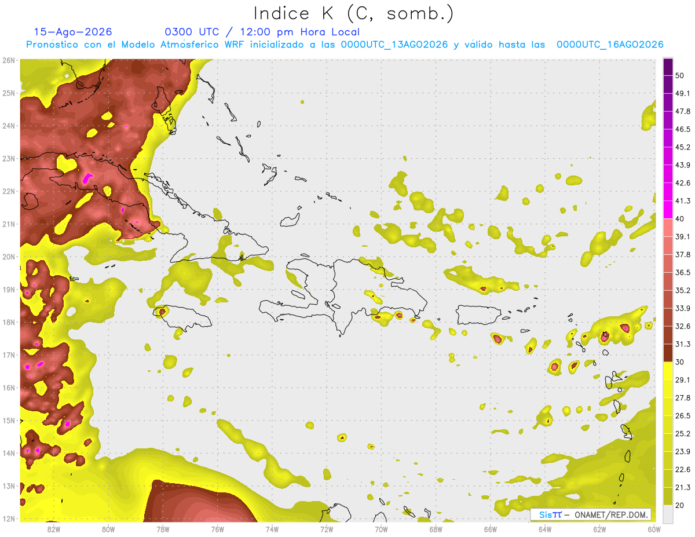Screen dimensions: 695x537
Task: Click the "24N" latitude label
Action: (9, 126)
